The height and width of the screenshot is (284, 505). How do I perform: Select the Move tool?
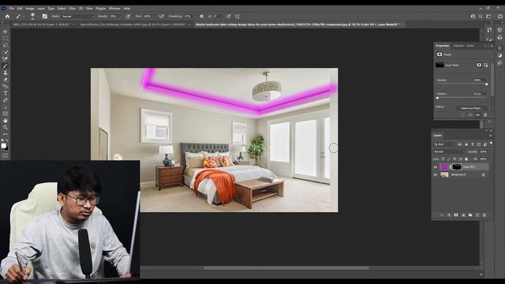pyautogui.click(x=6, y=32)
